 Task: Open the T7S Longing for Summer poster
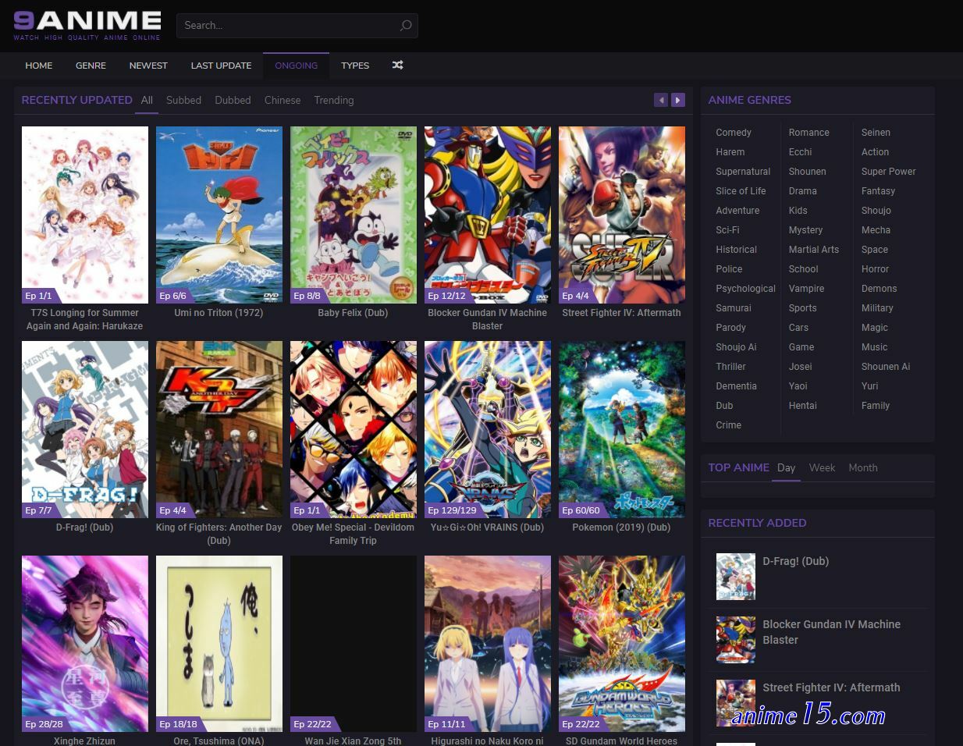click(x=85, y=215)
